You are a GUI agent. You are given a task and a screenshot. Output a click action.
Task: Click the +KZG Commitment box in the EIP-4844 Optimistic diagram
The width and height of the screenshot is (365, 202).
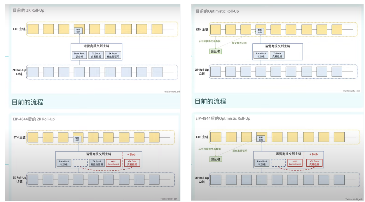295,163
